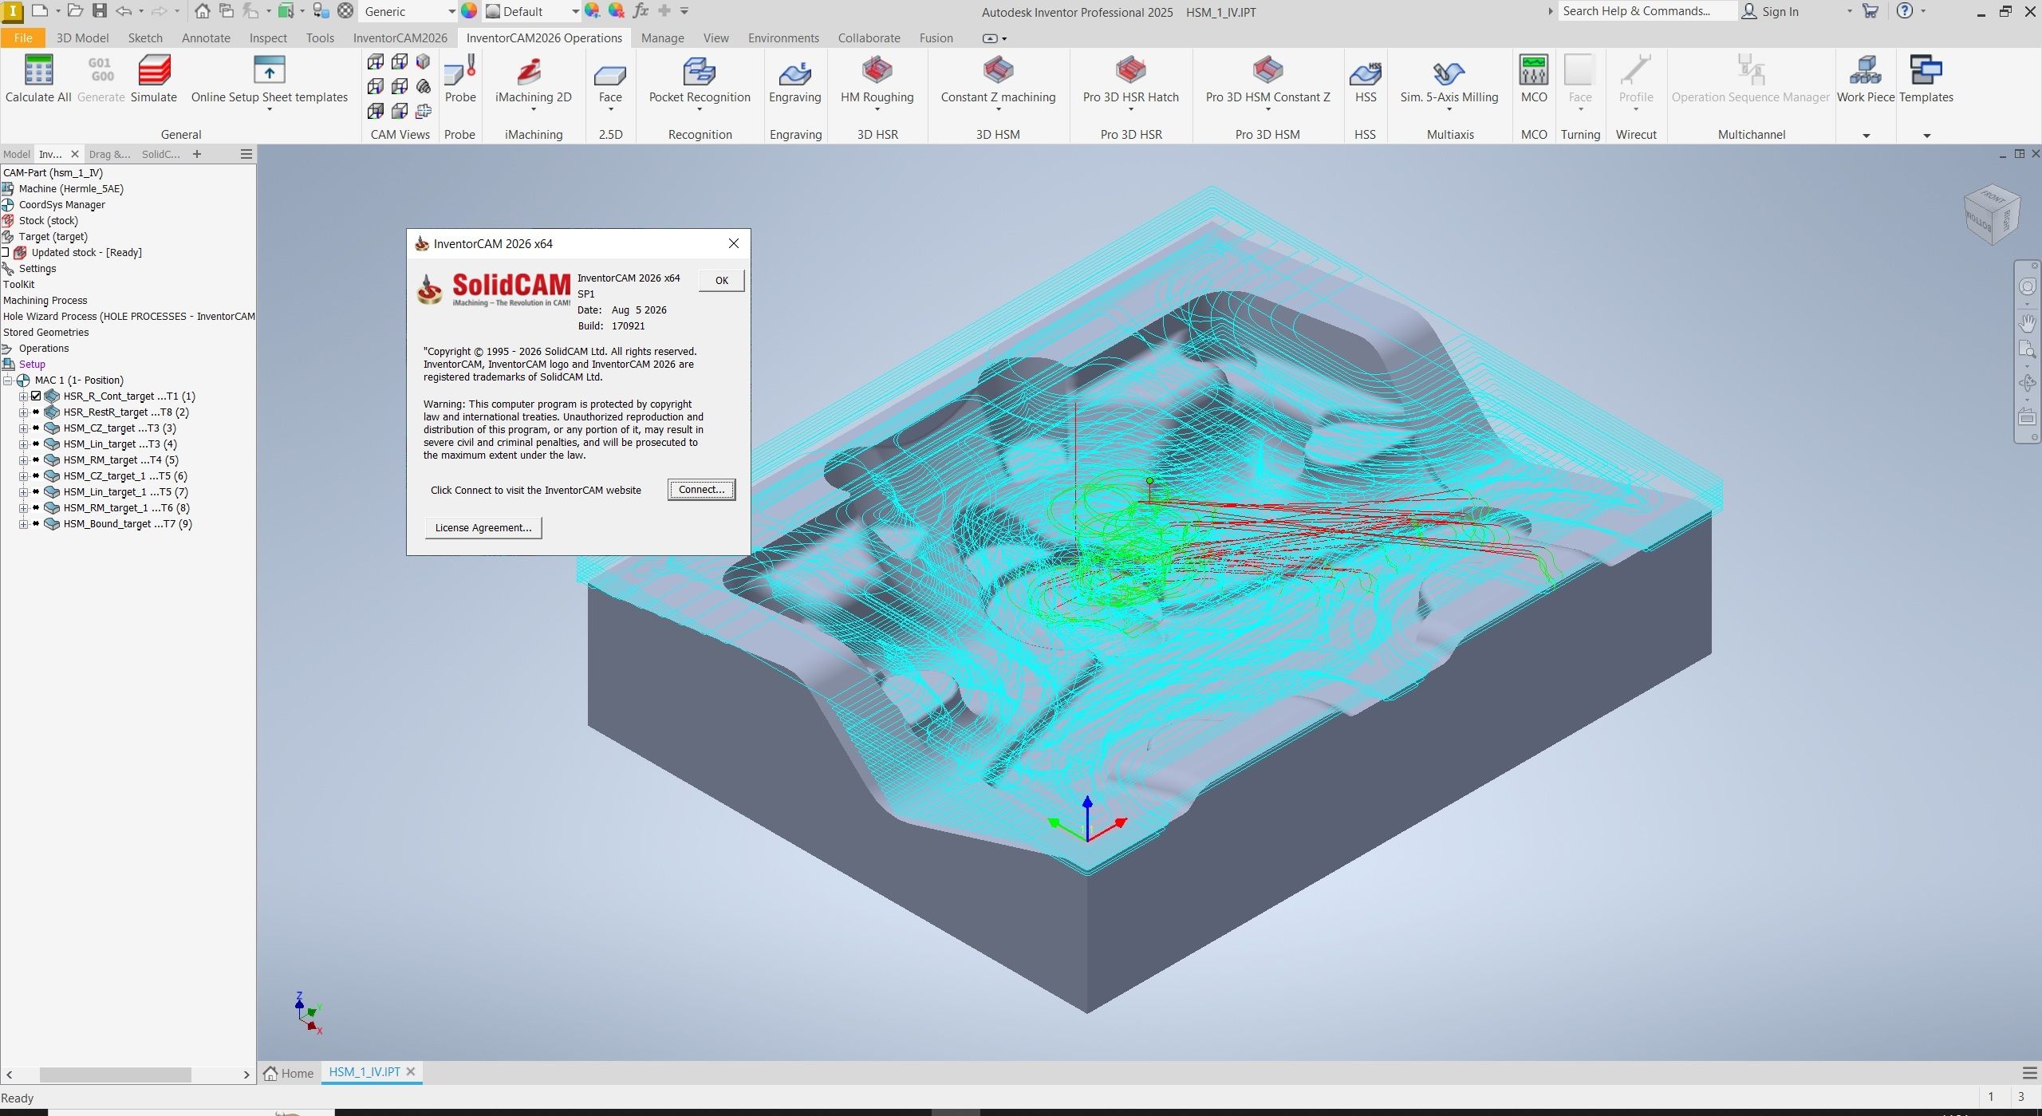Toggle the marker on HSM_RM_target ...T4 row
Image resolution: width=2042 pixels, height=1116 pixels.
click(x=36, y=459)
